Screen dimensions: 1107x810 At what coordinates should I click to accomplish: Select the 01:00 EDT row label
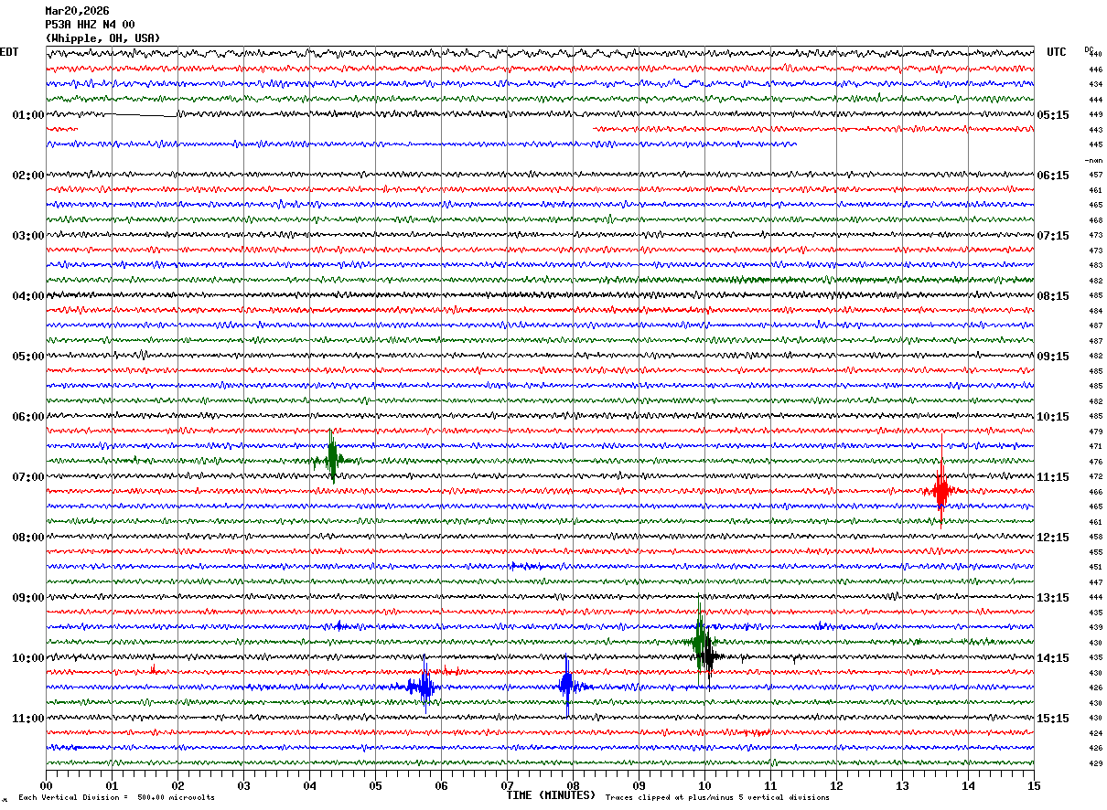click(x=28, y=115)
